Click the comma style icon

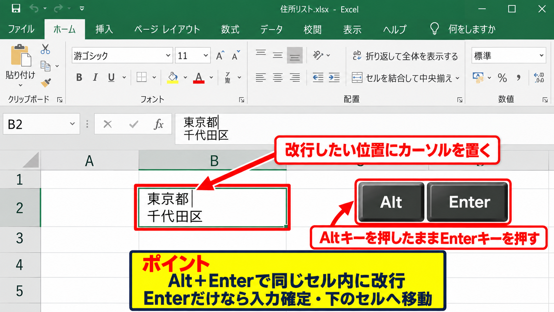click(519, 78)
